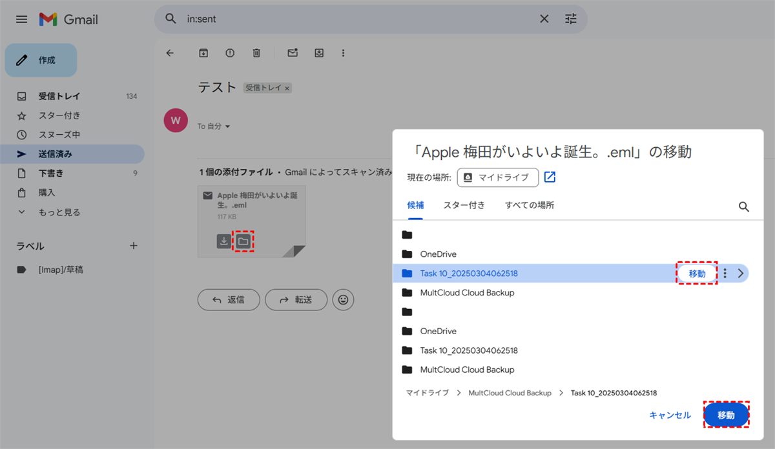Viewport: 775px width, 449px height.
Task: Click the ラベル section heading
Action: [x=30, y=246]
